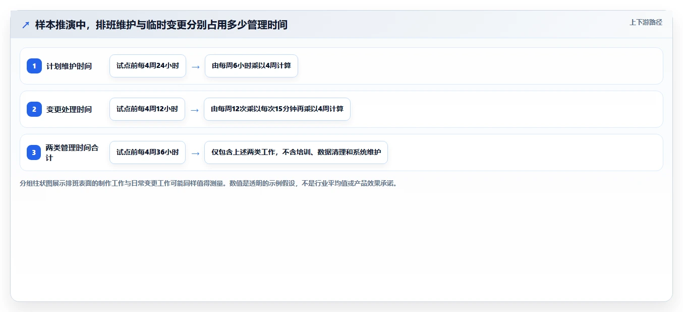Click the footnote starting 分组柱状图展示
This screenshot has width=683, height=312.
tap(208, 184)
